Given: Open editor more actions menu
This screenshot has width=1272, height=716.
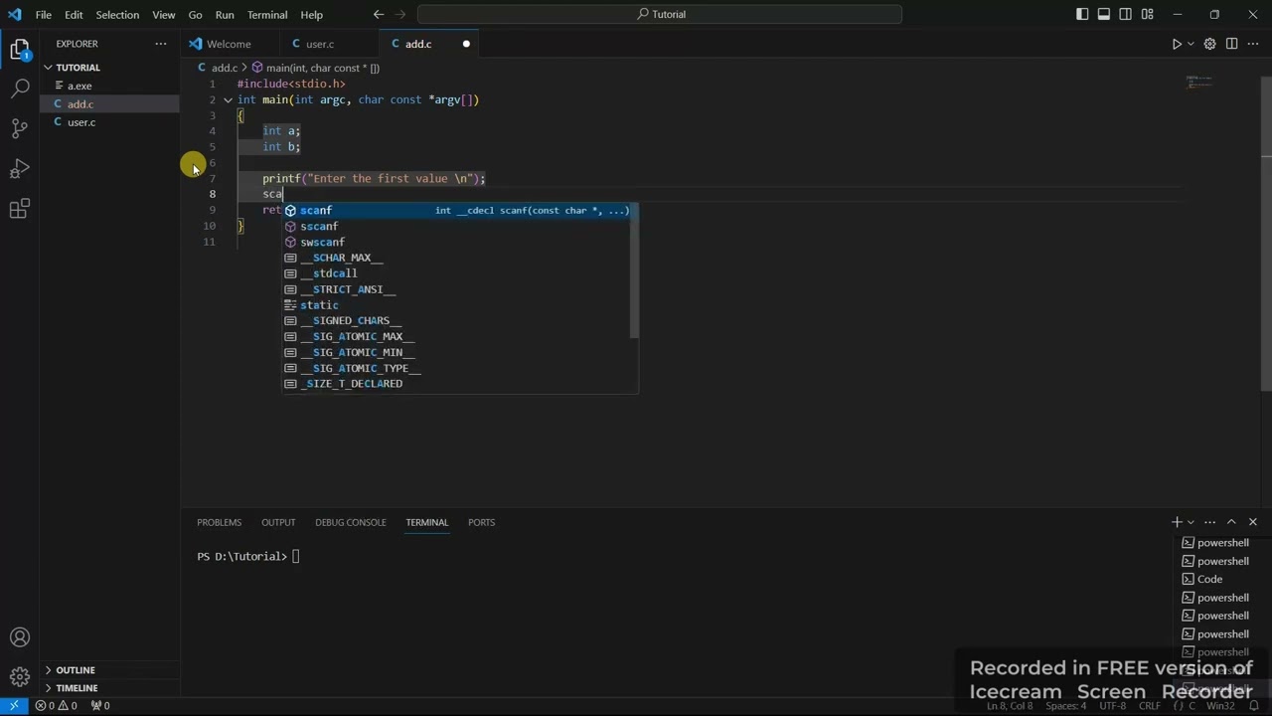Looking at the screenshot, I should click(1253, 44).
